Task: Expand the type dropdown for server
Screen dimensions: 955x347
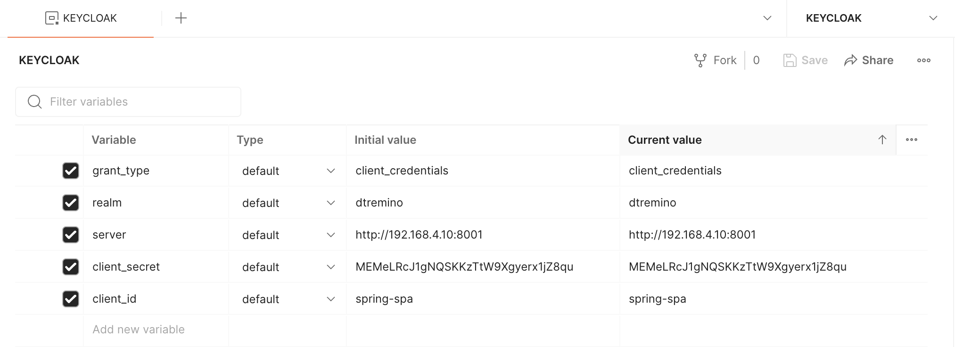Action: 288,235
